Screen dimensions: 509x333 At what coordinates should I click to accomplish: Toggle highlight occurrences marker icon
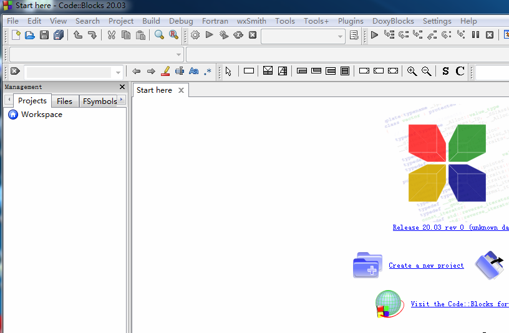165,71
